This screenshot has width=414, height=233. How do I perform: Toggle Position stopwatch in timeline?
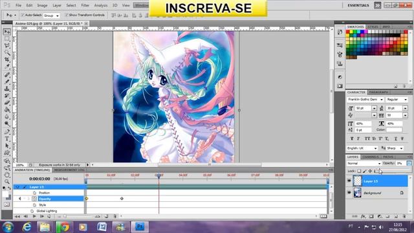[x=34, y=193]
